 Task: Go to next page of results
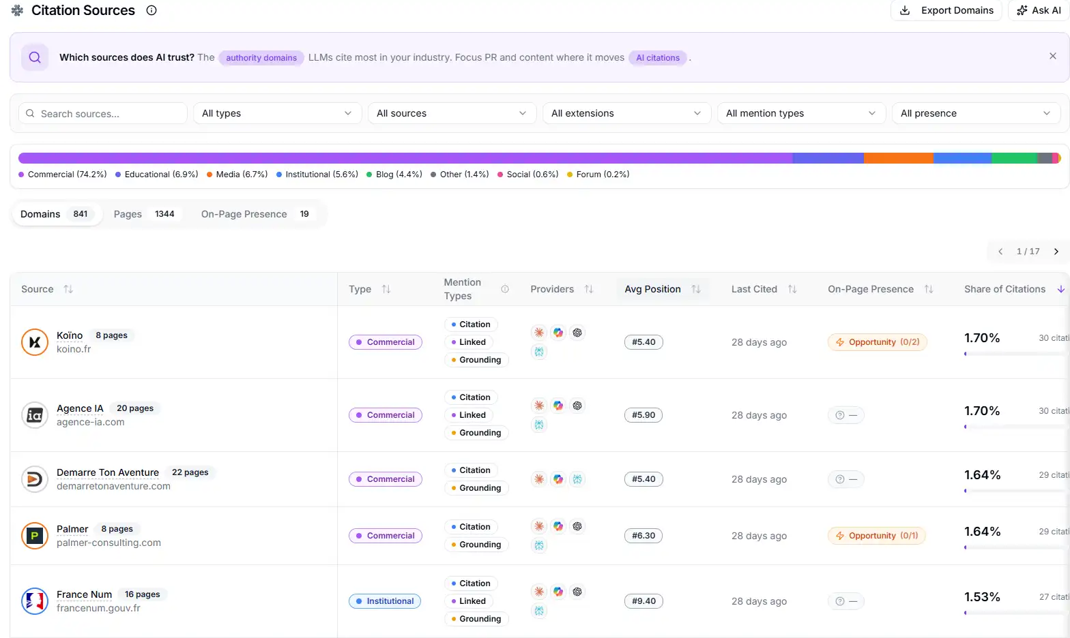point(1056,252)
